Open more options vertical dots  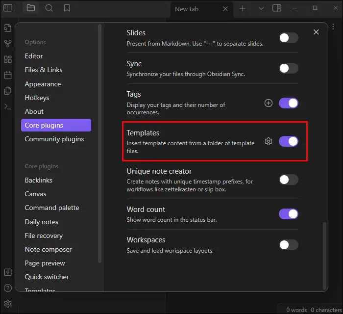click(333, 26)
